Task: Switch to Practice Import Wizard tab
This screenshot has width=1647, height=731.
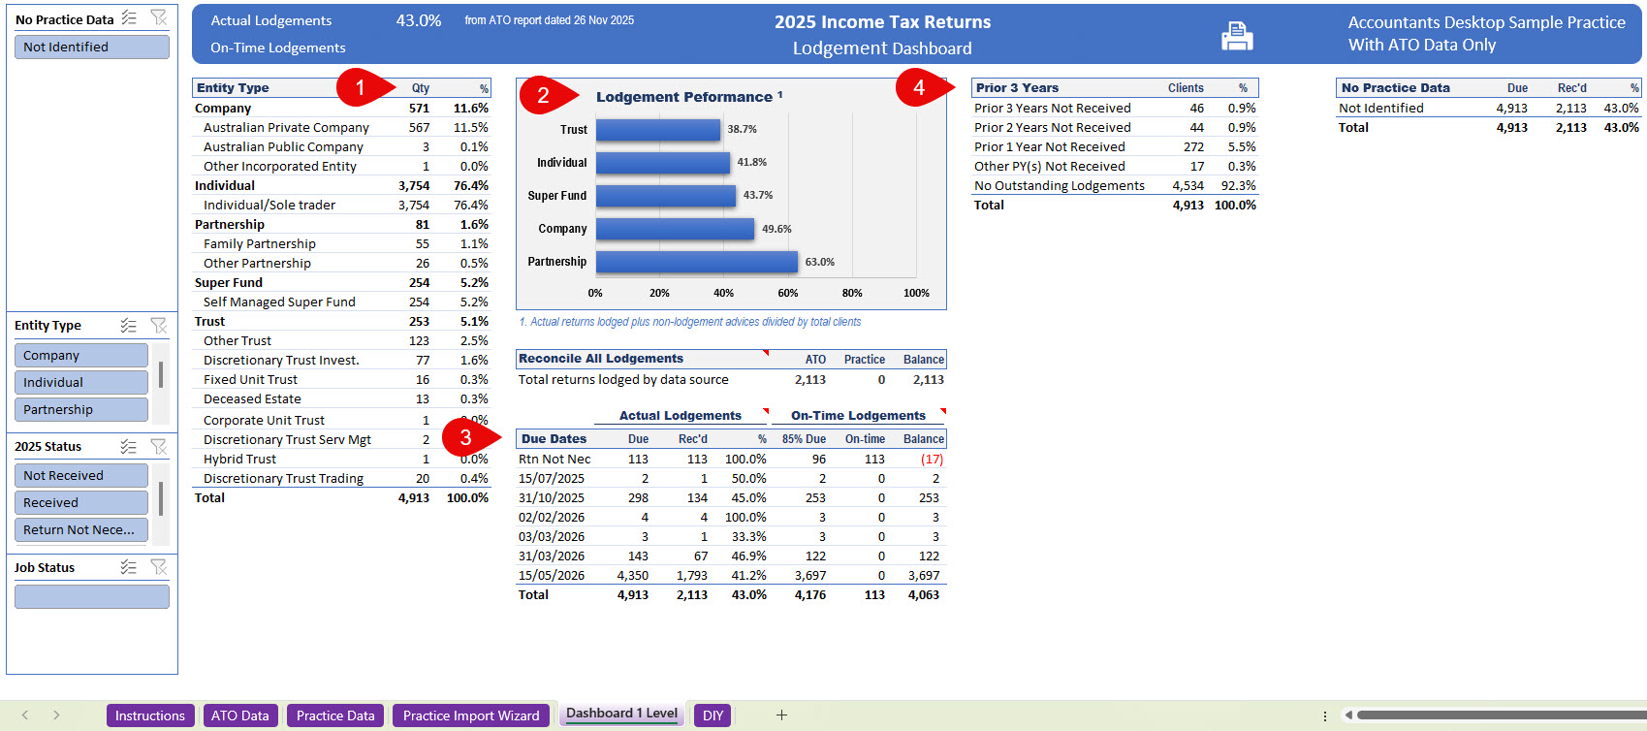Action: click(x=471, y=715)
